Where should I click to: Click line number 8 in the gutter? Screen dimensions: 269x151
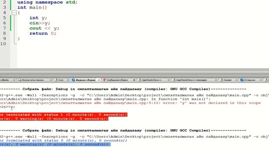click(x=5, y=34)
